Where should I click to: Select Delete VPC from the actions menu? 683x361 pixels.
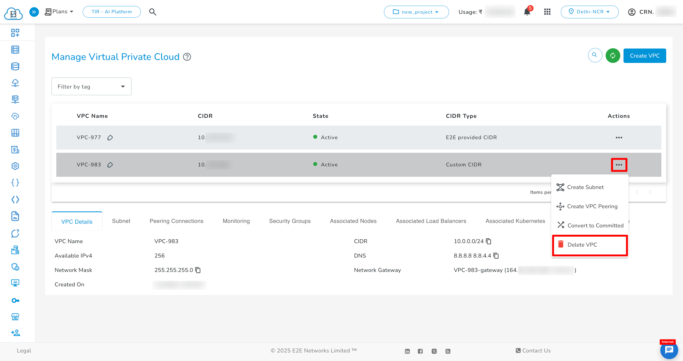[x=583, y=244]
